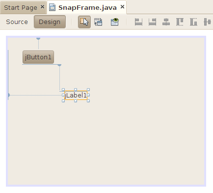This screenshot has width=213, height=193.
Task: Close the Start Page tab
Action: pos(42,7)
